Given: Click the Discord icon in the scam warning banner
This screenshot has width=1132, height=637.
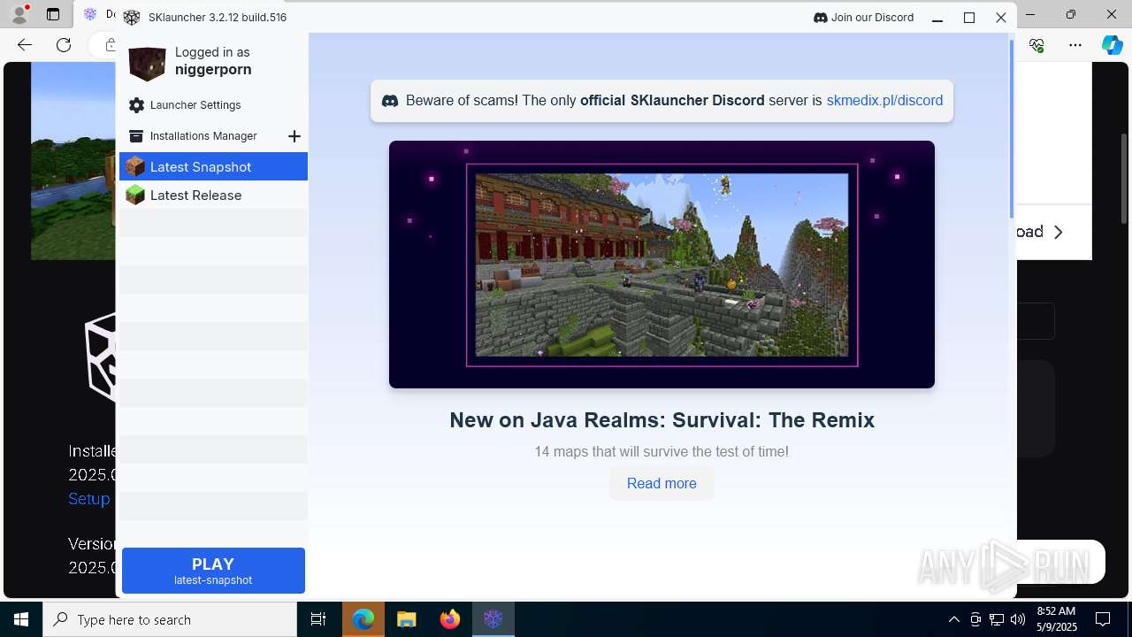Looking at the screenshot, I should 390,101.
